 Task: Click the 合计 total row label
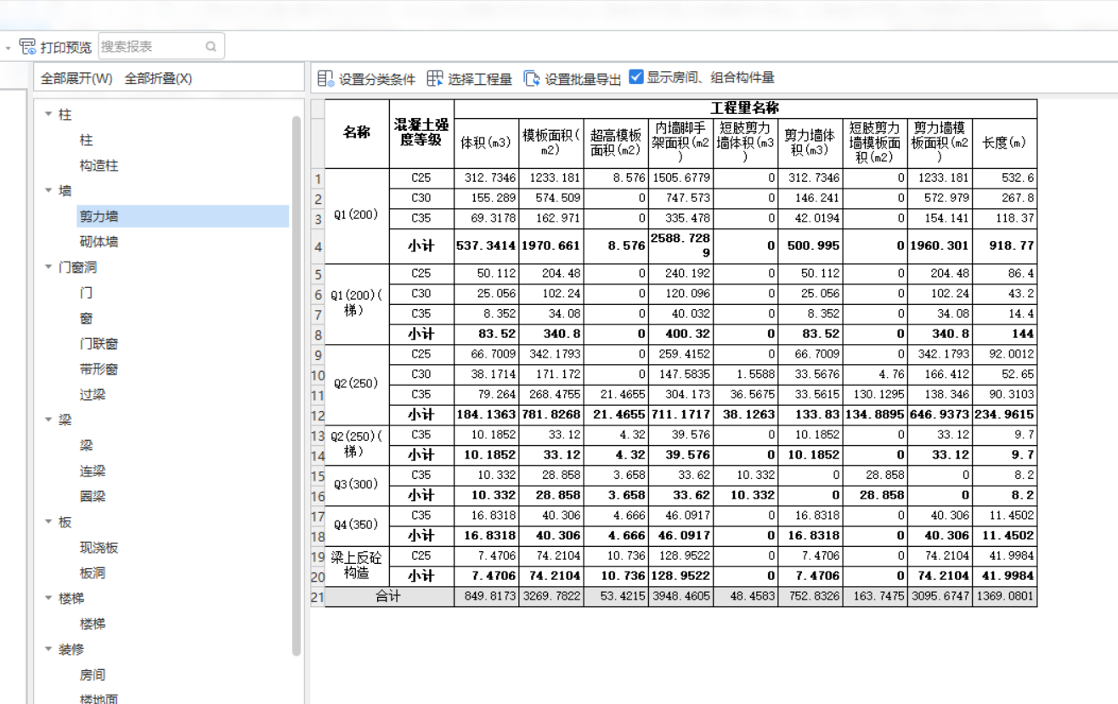pyautogui.click(x=389, y=596)
